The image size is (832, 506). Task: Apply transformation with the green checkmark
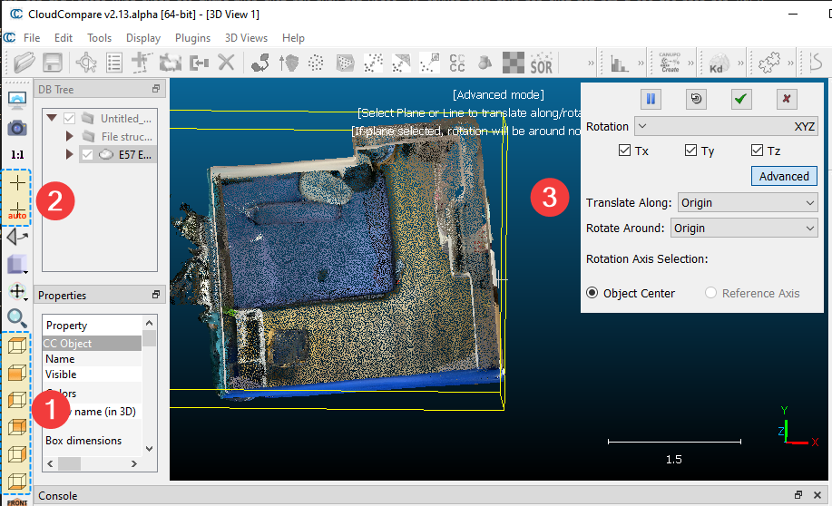(741, 99)
